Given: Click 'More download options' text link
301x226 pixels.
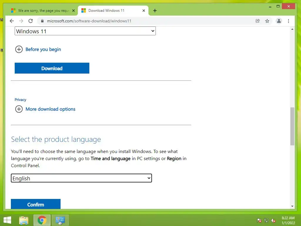Looking at the screenshot, I should 50,109.
